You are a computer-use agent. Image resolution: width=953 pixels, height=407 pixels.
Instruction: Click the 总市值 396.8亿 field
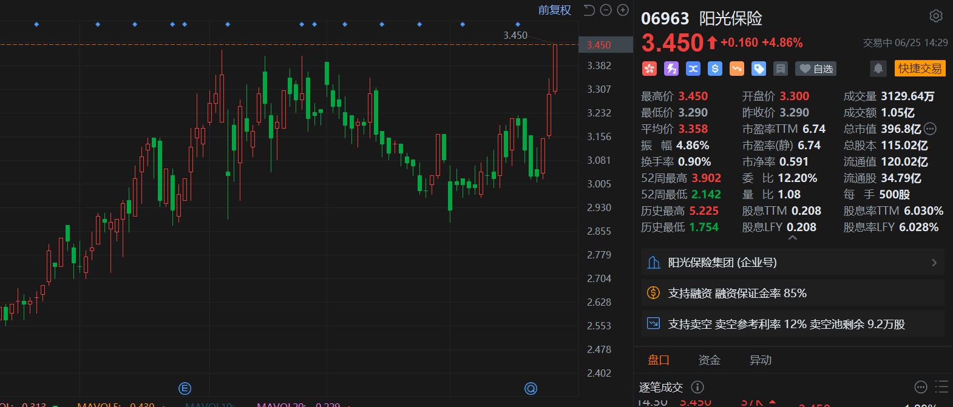(882, 129)
